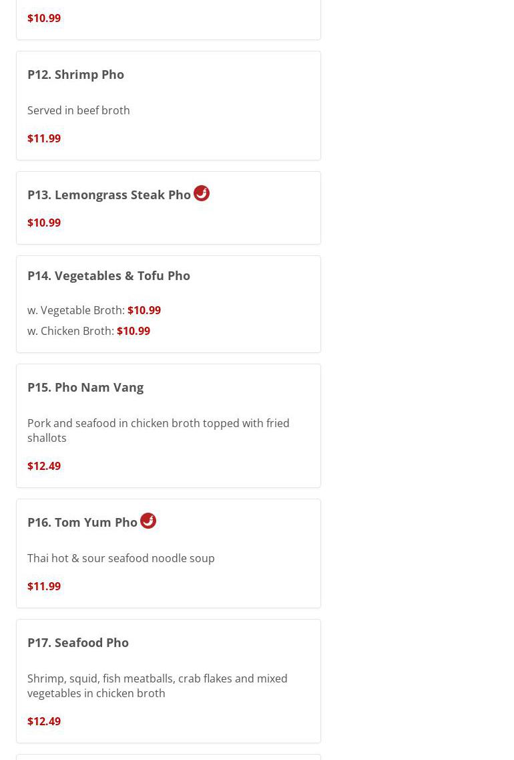The image size is (514, 760).
Task: Select the P13. Lemongrass Steak Pho title
Action: [109, 195]
